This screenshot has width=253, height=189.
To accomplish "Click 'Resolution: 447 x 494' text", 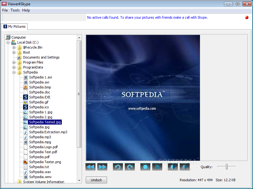I will pos(196,180).
